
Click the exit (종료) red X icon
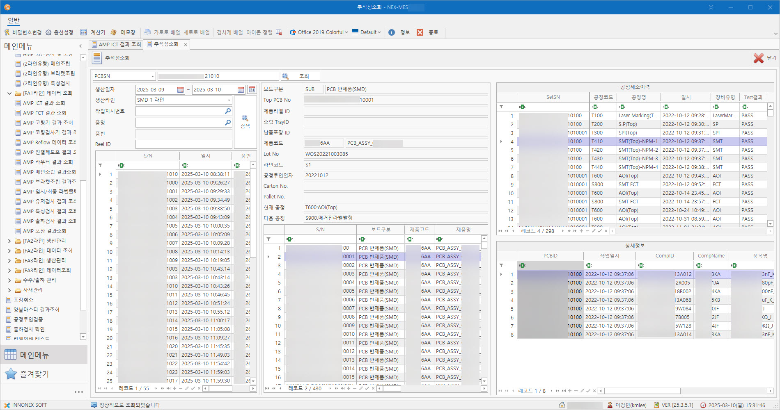pos(420,32)
